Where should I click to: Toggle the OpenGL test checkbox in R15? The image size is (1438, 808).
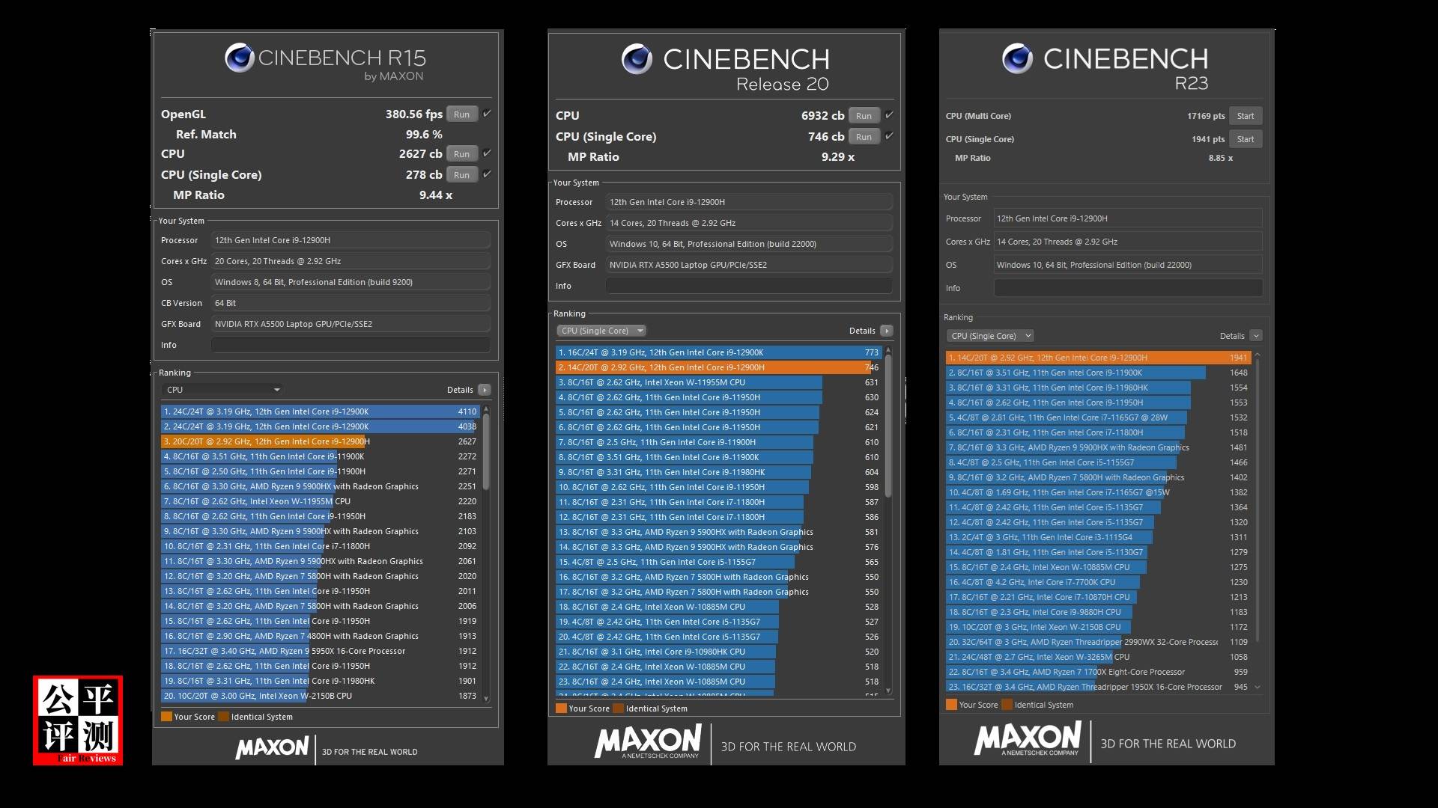(x=488, y=114)
